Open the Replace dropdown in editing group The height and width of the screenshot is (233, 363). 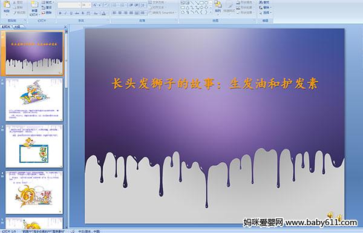pyautogui.click(x=266, y=7)
